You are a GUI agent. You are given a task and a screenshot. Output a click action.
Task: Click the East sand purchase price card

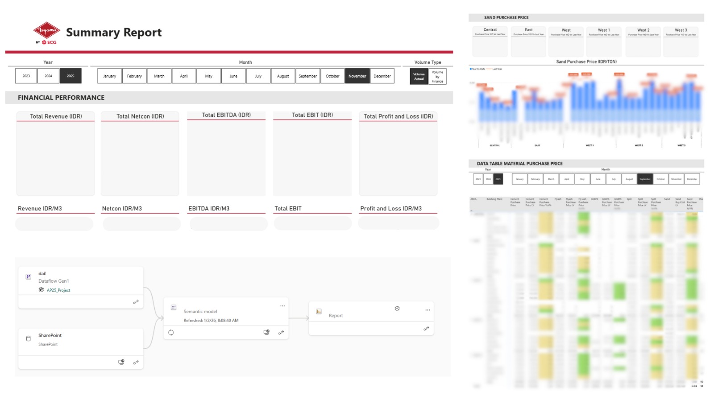tap(528, 41)
